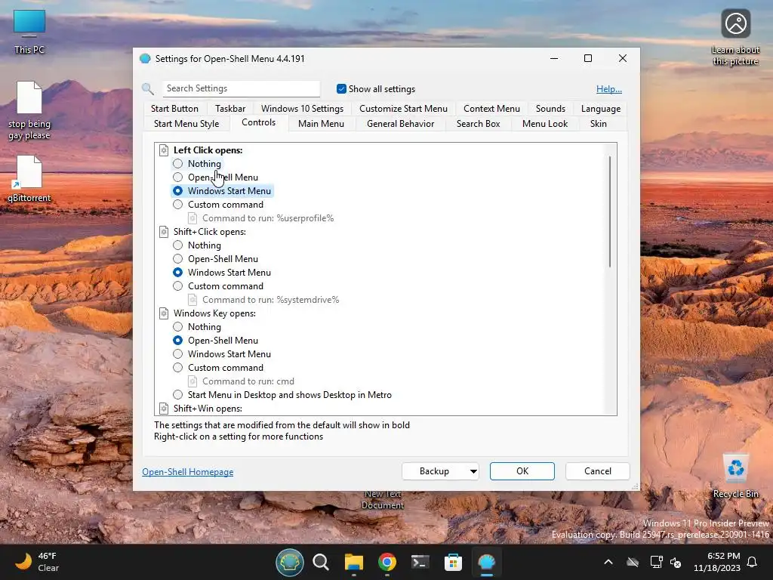Open the weather widget showing 46°F Clear
Screen dimensions: 773x580
click(37, 562)
